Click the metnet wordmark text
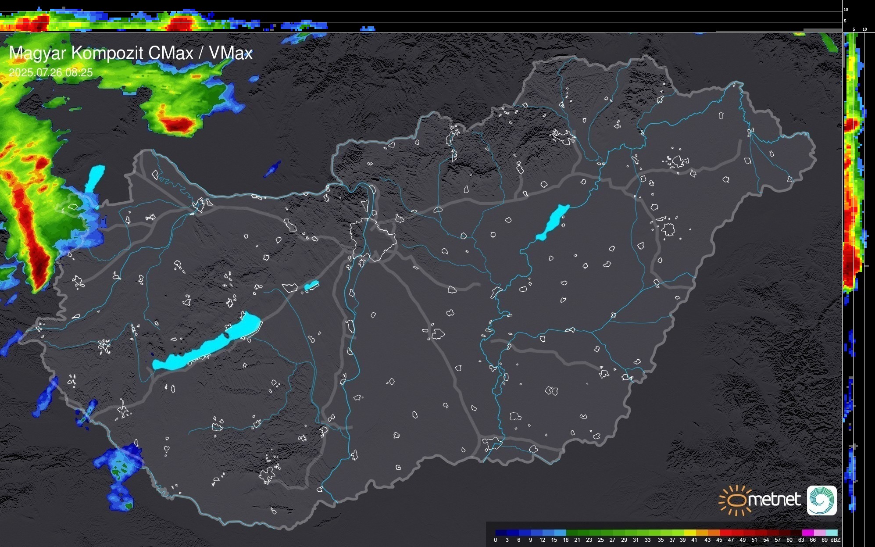Viewport: 875px width, 547px height. pos(775,500)
